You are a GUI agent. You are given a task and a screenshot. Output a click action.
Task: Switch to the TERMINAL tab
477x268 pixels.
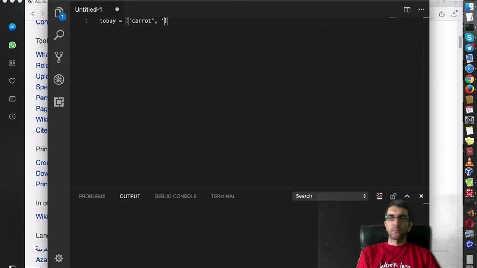pyautogui.click(x=223, y=196)
